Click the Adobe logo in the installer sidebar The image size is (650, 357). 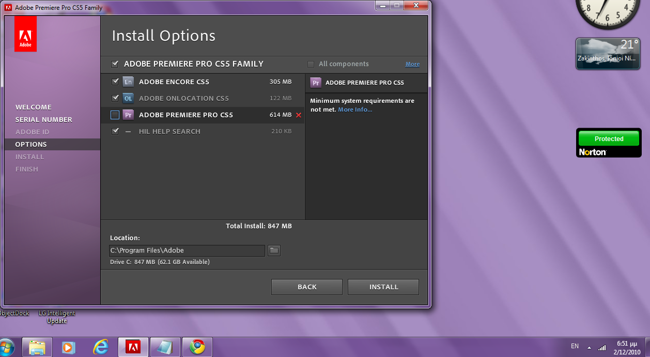pos(25,34)
